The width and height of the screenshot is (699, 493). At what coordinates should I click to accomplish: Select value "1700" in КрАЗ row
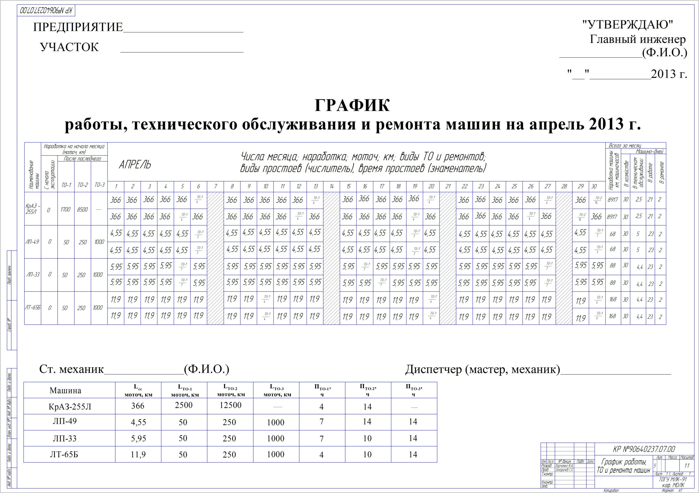(x=66, y=209)
